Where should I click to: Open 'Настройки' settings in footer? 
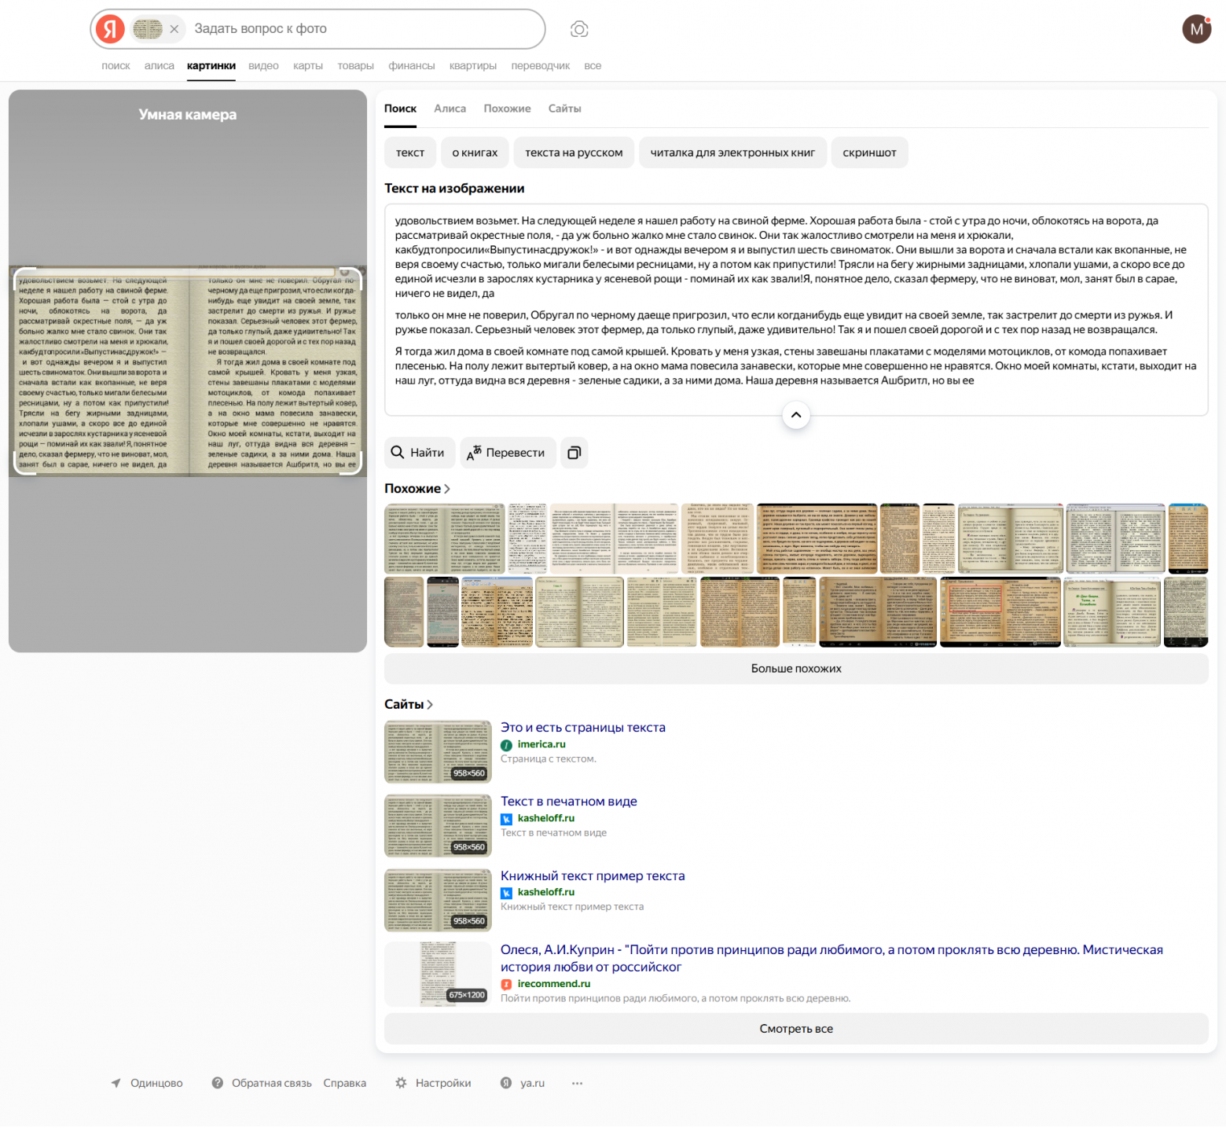click(433, 1083)
